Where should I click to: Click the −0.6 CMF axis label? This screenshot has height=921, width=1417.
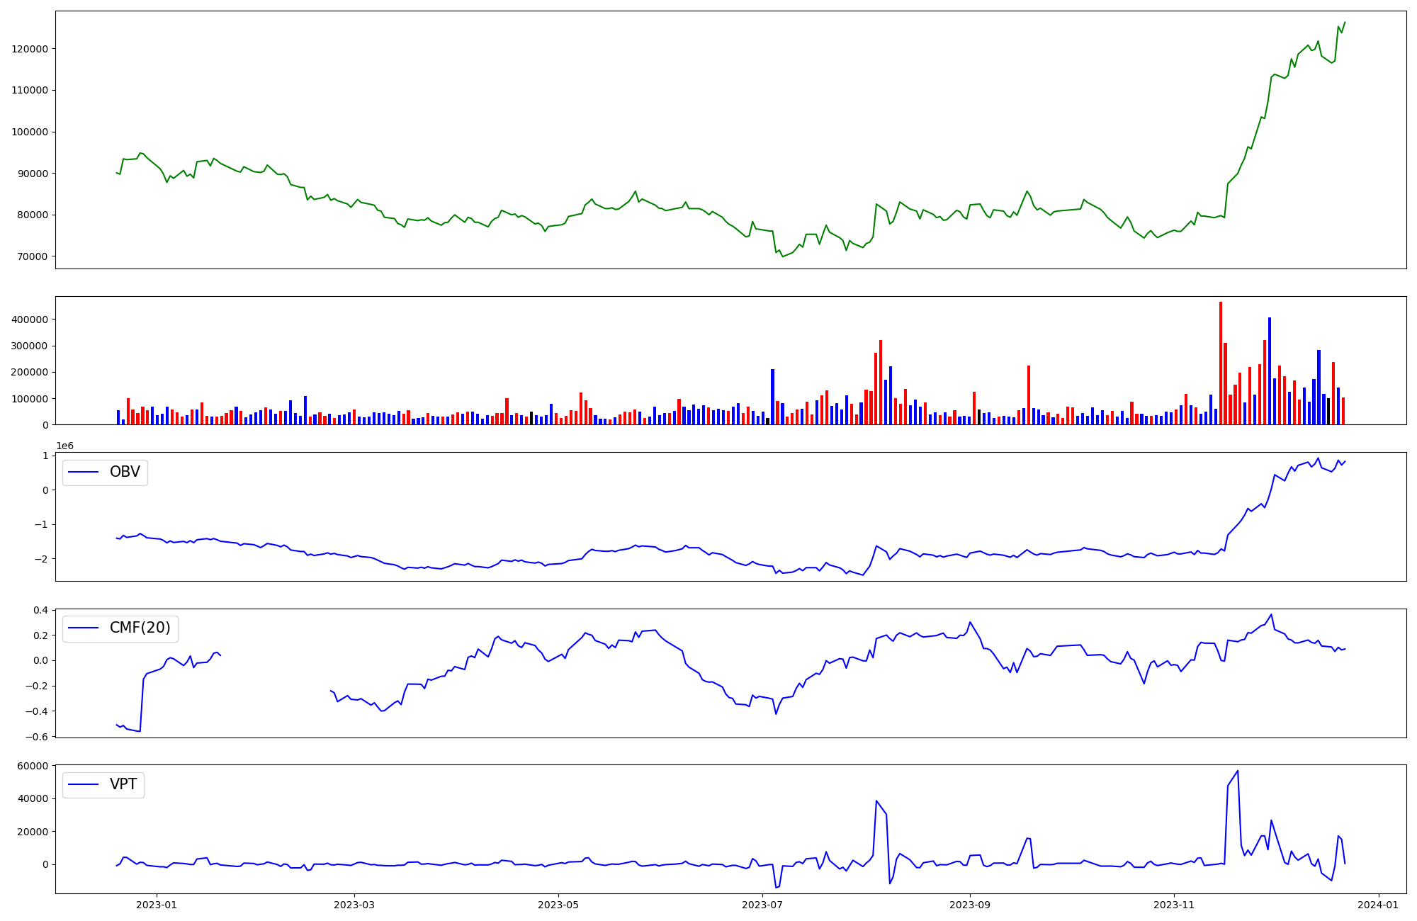(35, 737)
